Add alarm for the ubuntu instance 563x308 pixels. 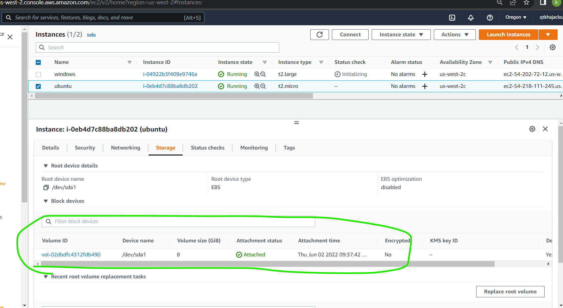(425, 86)
